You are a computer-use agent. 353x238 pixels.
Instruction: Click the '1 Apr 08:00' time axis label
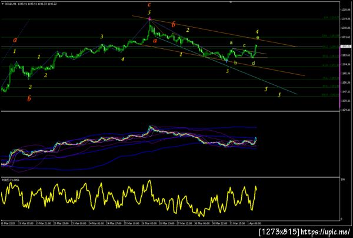click(254, 223)
